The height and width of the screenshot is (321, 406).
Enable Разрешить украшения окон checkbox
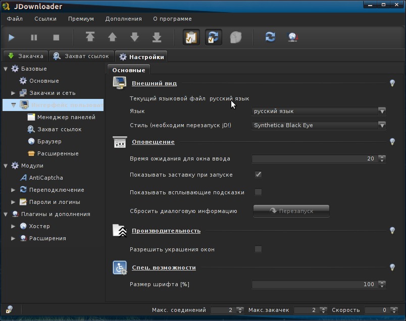tap(258, 249)
